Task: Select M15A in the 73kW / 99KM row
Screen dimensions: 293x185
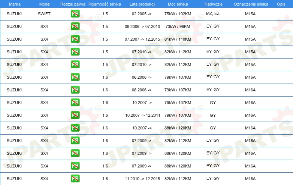Action: (x=250, y=26)
